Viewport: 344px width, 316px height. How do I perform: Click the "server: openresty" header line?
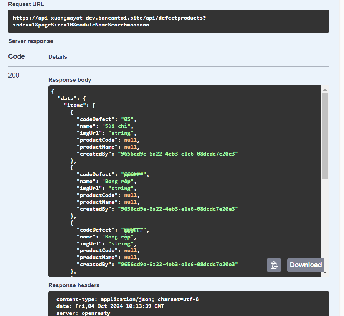pos(83,313)
